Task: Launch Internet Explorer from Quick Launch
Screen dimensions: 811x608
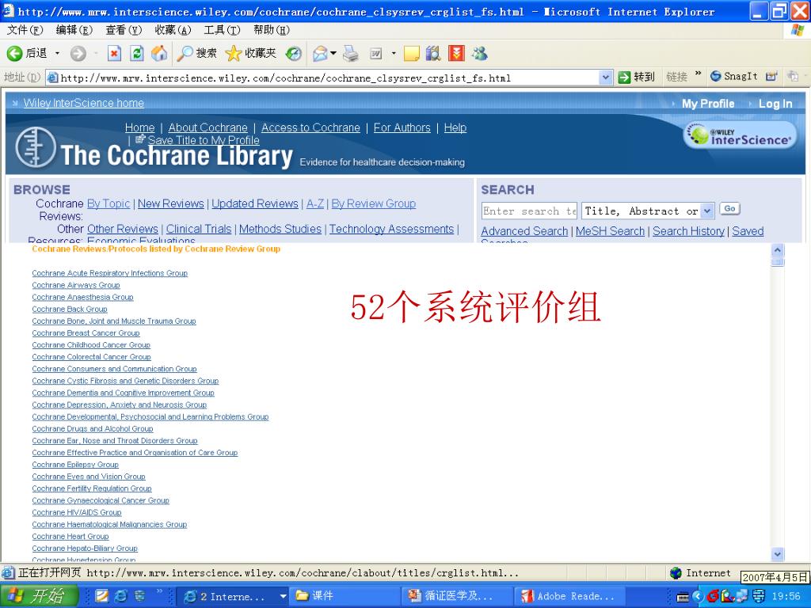Action: pos(120,596)
